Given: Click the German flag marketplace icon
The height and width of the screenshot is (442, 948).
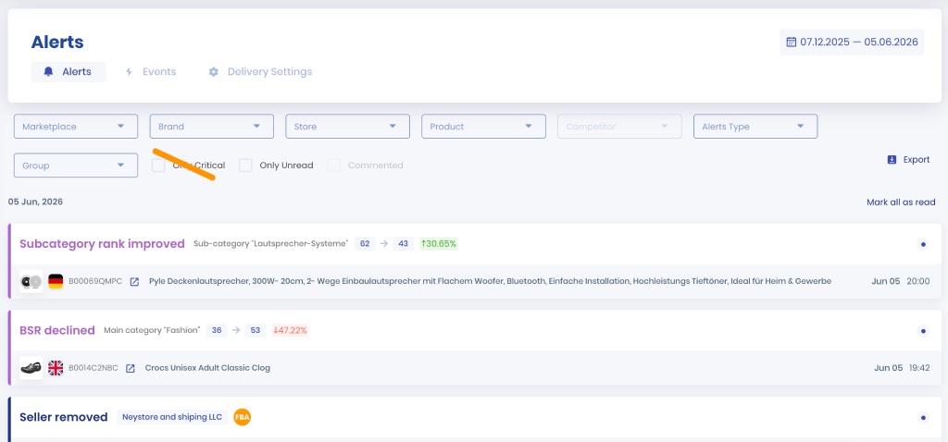Looking at the screenshot, I should coord(56,281).
